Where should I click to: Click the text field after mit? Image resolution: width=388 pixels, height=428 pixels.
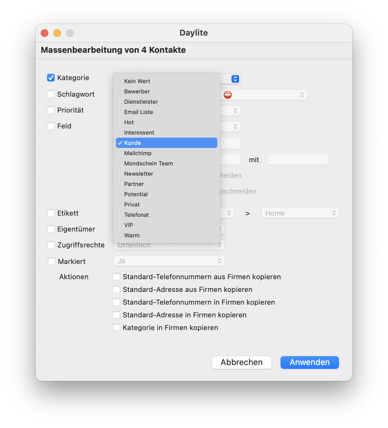coord(298,159)
